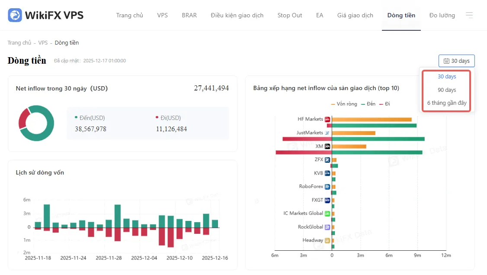Screen dimensions: 487x275
Task: Open the hamburger menu icon
Action: click(469, 15)
